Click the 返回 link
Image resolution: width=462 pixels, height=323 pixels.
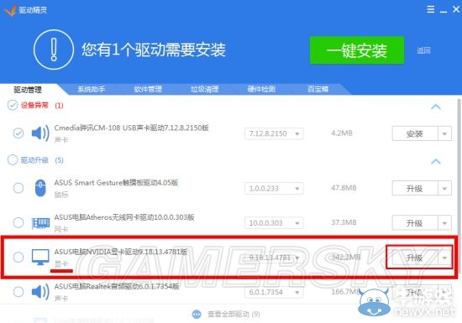point(423,50)
